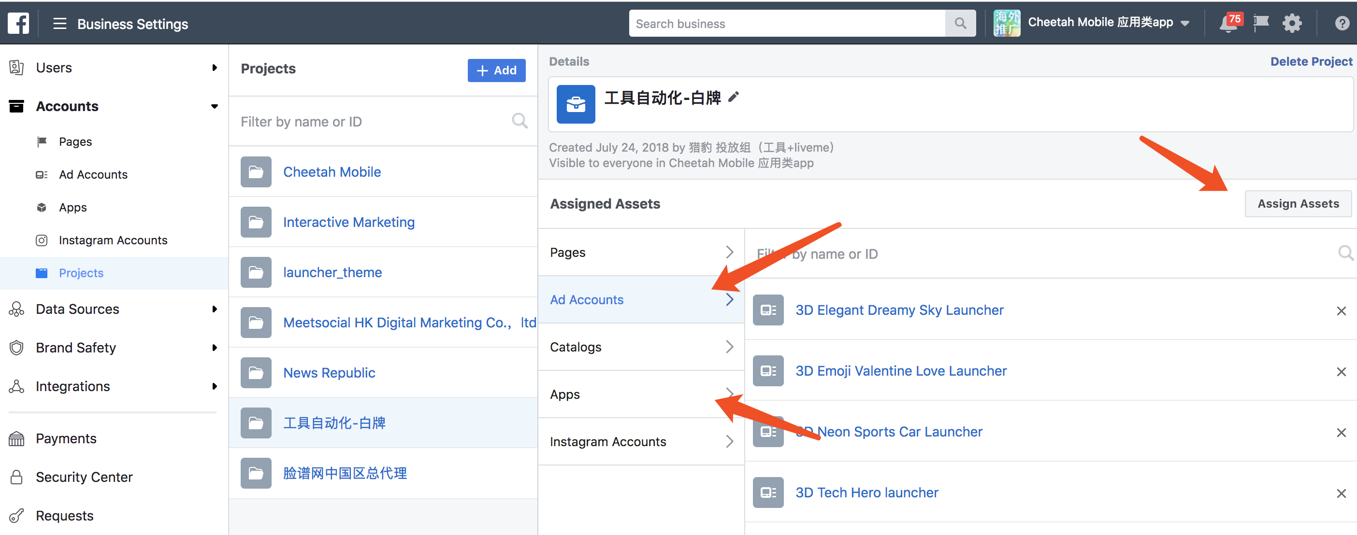Viewport: 1357px width, 535px height.
Task: Open the settings gear icon
Action: click(x=1292, y=23)
